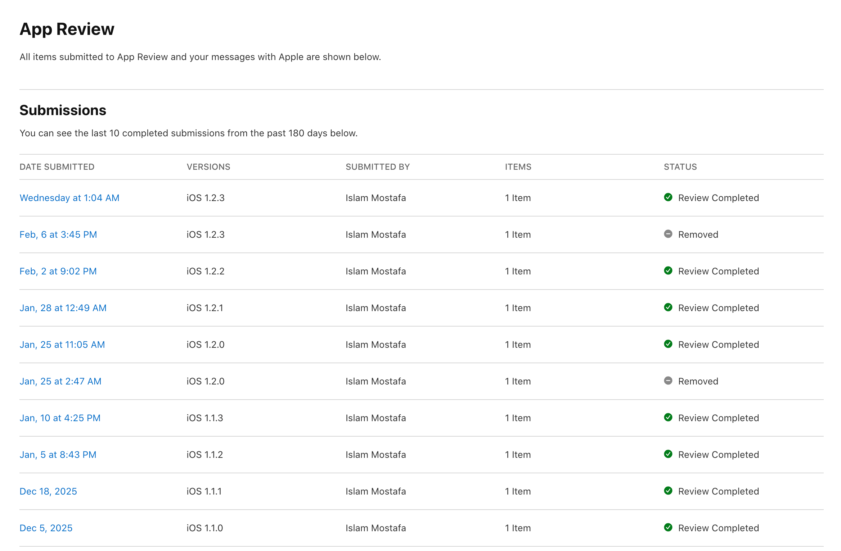Open the Dec 18, 2025 submission link
Image resolution: width=841 pixels, height=551 pixels.
coord(48,491)
